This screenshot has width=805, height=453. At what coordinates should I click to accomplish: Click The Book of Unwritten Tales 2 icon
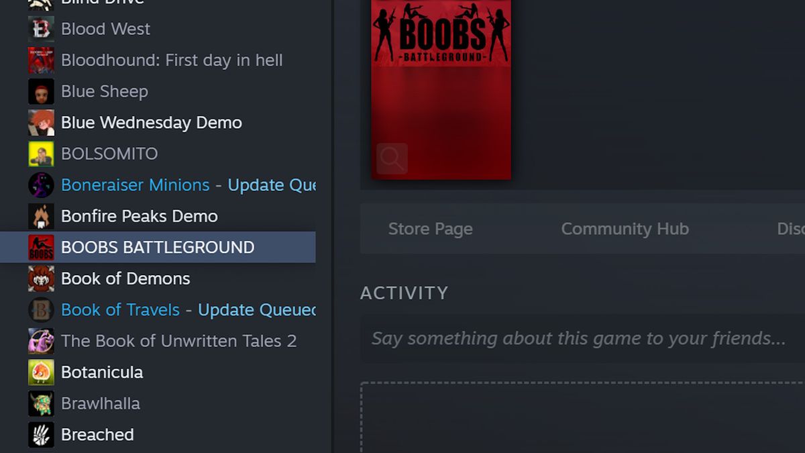pos(41,341)
